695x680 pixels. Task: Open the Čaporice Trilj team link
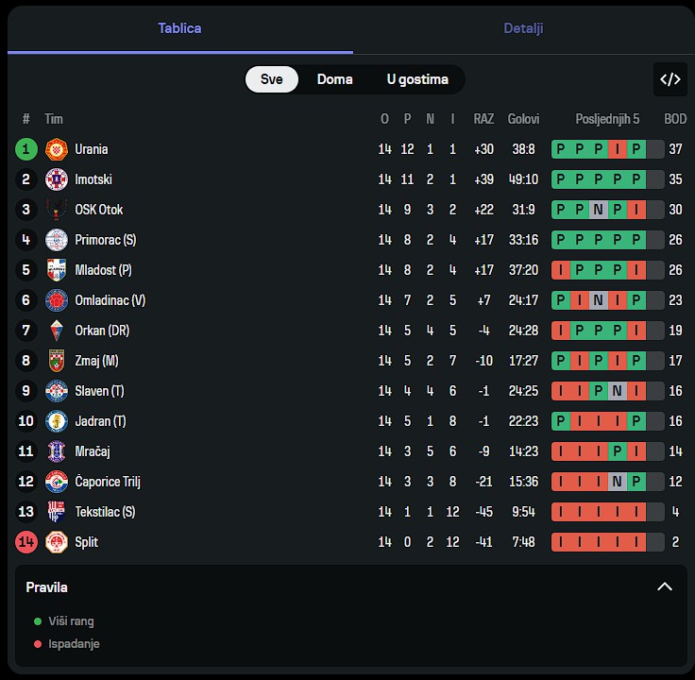[x=107, y=482]
